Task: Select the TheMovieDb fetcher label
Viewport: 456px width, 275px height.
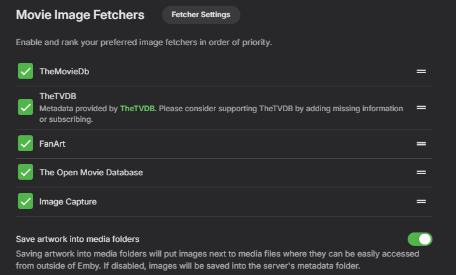Action: click(x=64, y=71)
